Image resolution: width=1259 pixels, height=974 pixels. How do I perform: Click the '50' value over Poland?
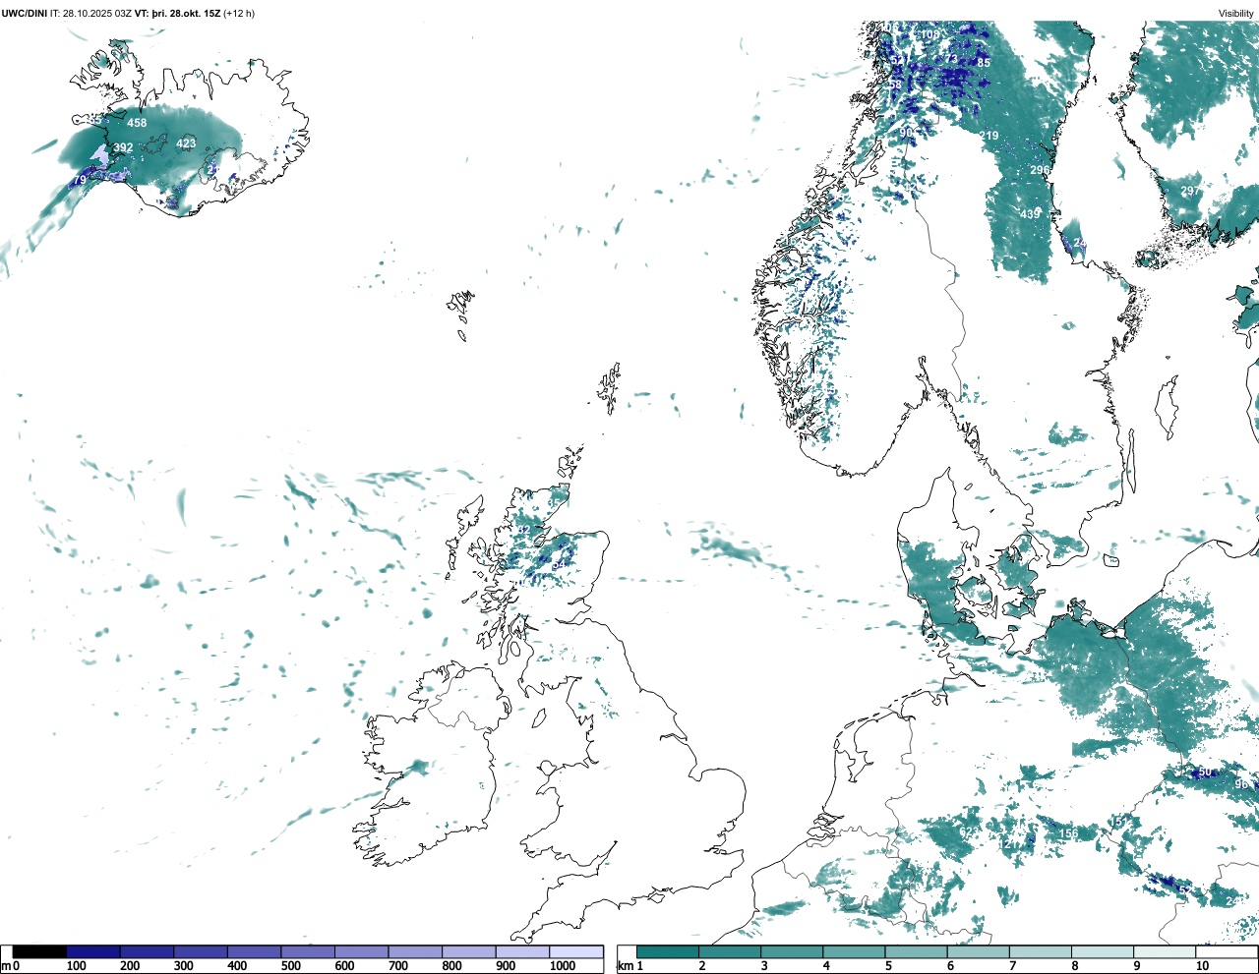(x=1205, y=773)
